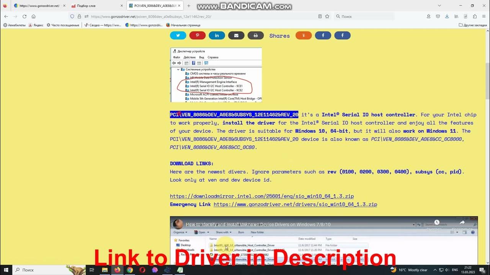
Task: Click the gonzodriver.net emergency zip link
Action: pyautogui.click(x=295, y=204)
